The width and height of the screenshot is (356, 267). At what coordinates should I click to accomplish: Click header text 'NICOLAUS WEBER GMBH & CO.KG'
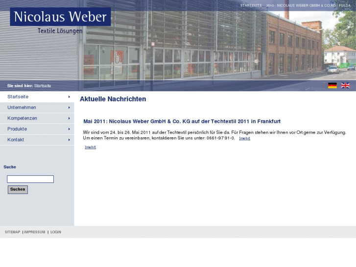[306, 5]
